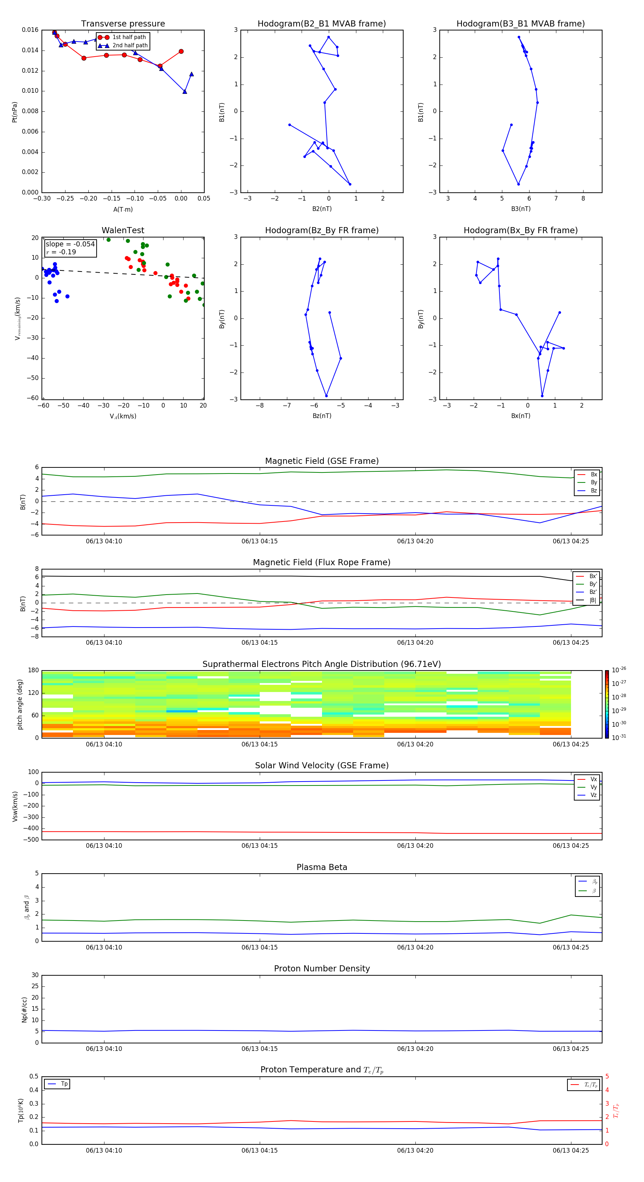The width and height of the screenshot is (644, 1182).
Task: Click '06/13 04:10' tick in GSE magnetic panel
Action: click(104, 542)
